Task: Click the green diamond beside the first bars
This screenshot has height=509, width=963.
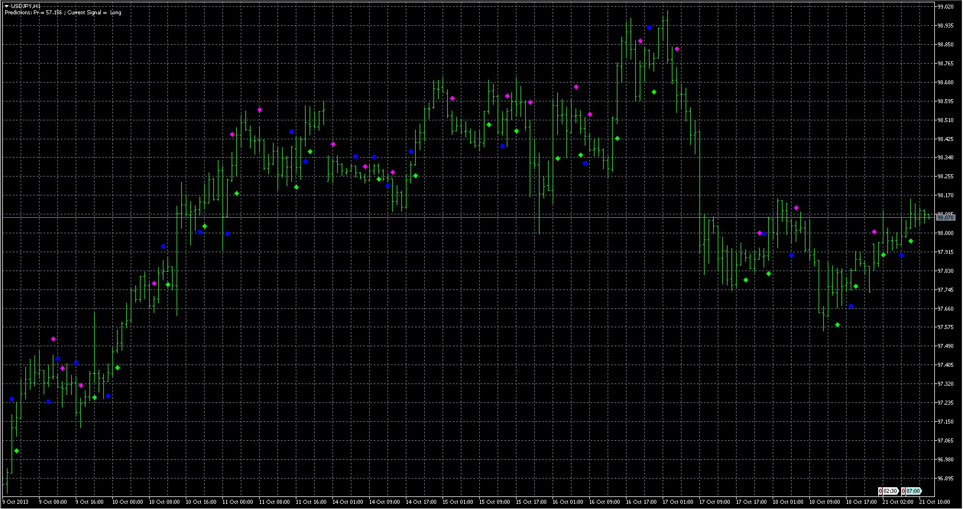Action: click(x=17, y=451)
